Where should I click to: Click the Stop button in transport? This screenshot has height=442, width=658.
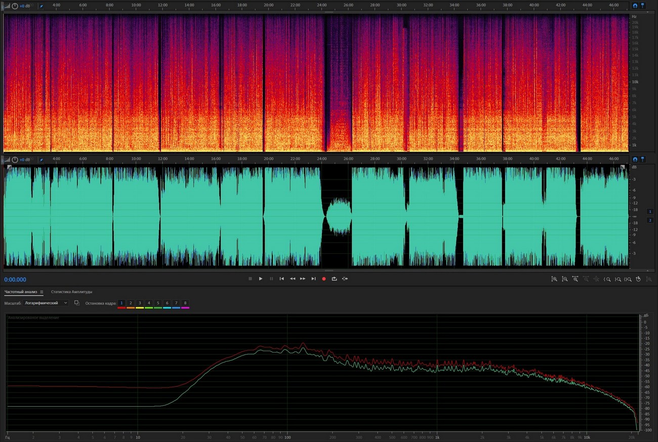pos(250,279)
